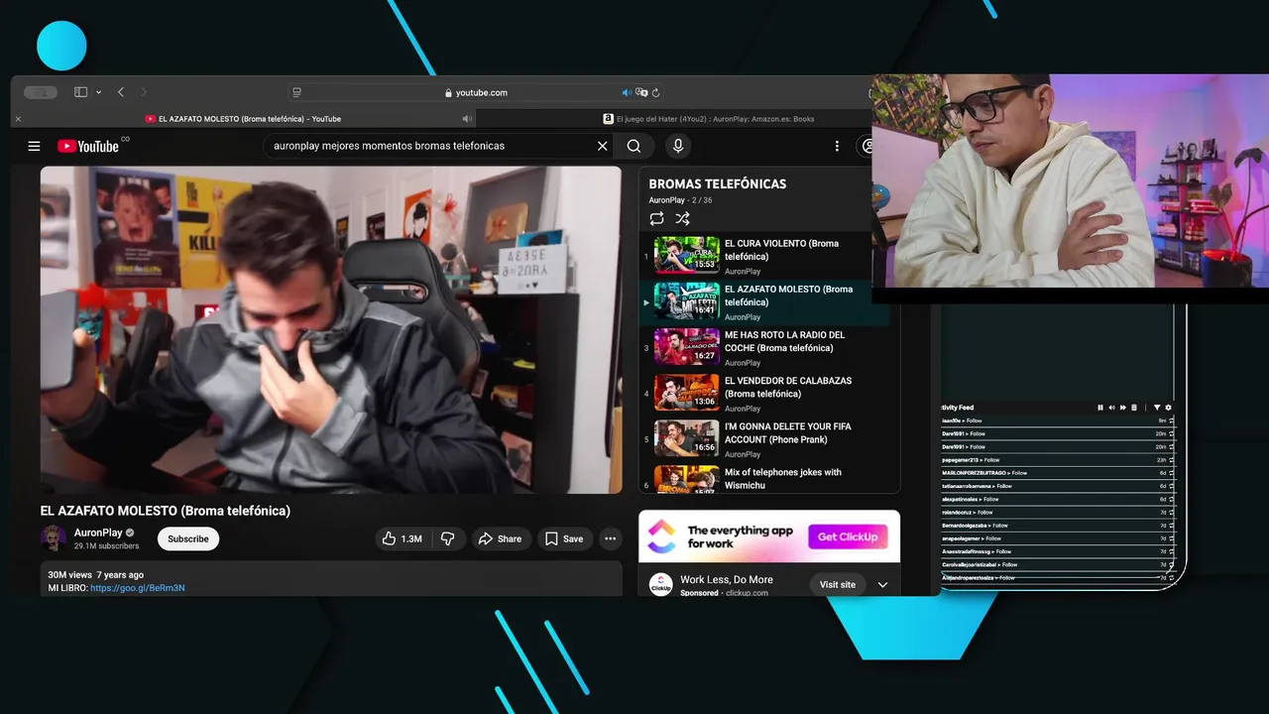This screenshot has height=714, width=1269.
Task: Play EL CURA VIOLENTO from playlist
Action: pos(765,256)
